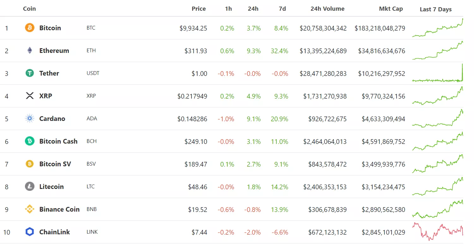Open the Bitcoin SV coin name link
474x245 pixels.
[x=55, y=164]
